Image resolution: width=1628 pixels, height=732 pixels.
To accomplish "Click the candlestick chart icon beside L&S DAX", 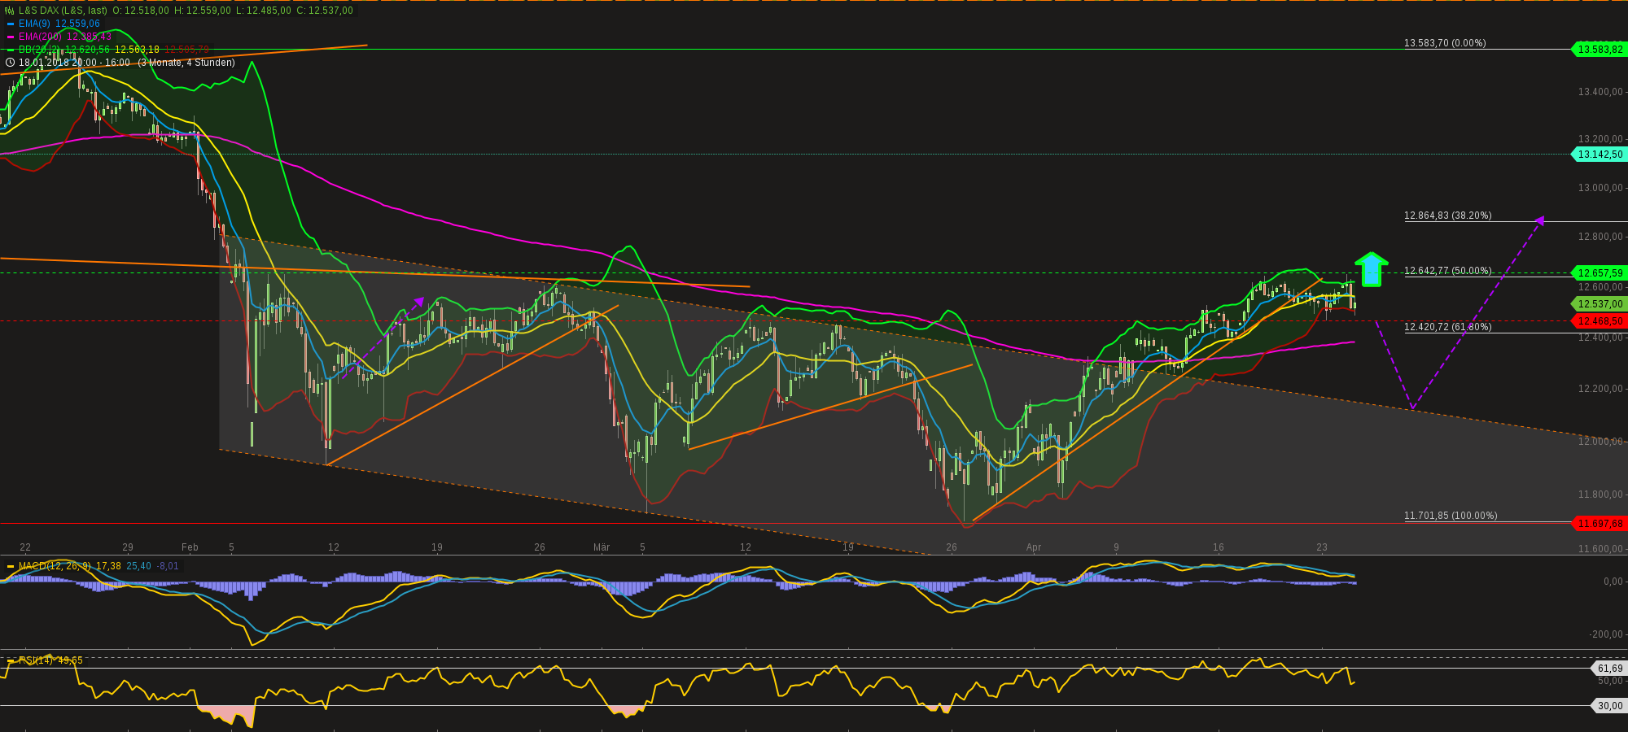I will click(x=9, y=11).
